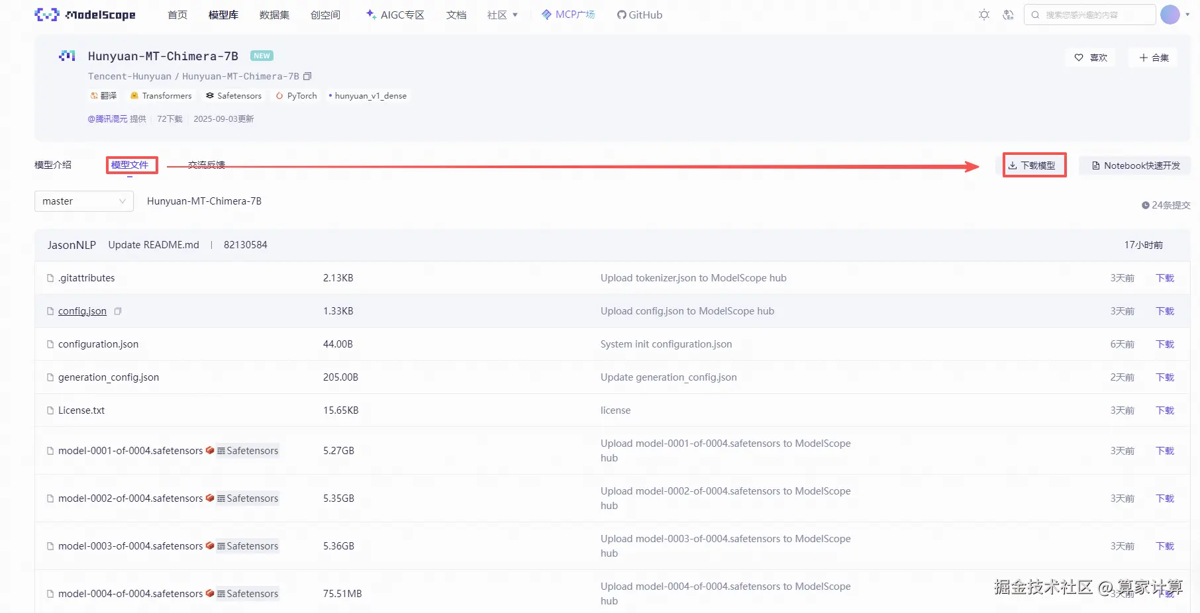Click the user avatar

point(1170,15)
